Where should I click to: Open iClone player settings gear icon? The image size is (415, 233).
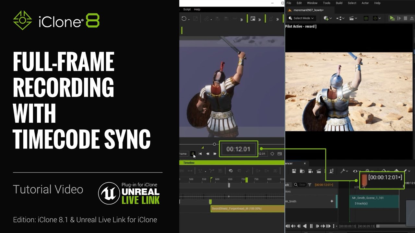pyautogui.click(x=272, y=154)
